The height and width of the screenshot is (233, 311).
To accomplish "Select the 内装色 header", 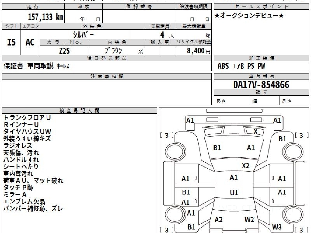I will pyautogui.click(x=117, y=42).
